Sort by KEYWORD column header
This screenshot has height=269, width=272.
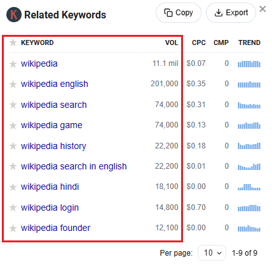[x=37, y=43]
